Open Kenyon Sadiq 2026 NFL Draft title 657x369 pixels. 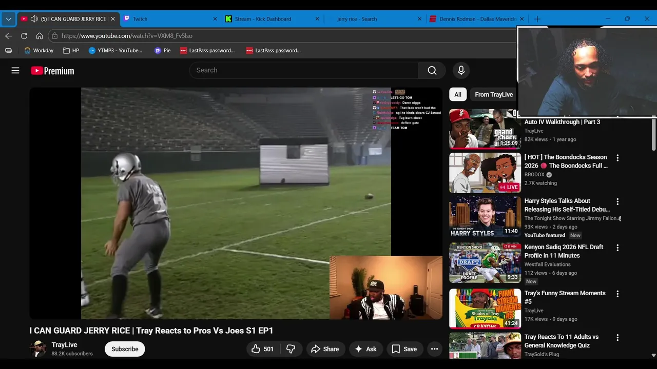564,251
